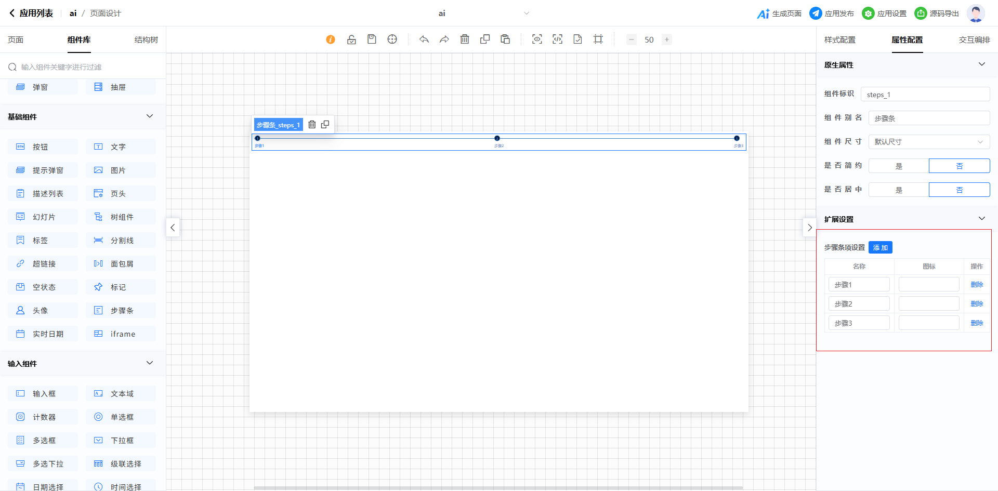This screenshot has height=491, width=998.
Task: Select 否 for the 是否简约 option
Action: pos(959,166)
